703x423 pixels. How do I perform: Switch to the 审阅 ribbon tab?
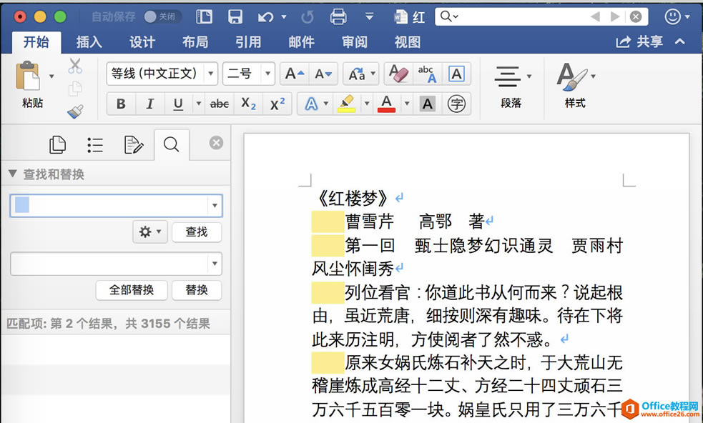[353, 41]
